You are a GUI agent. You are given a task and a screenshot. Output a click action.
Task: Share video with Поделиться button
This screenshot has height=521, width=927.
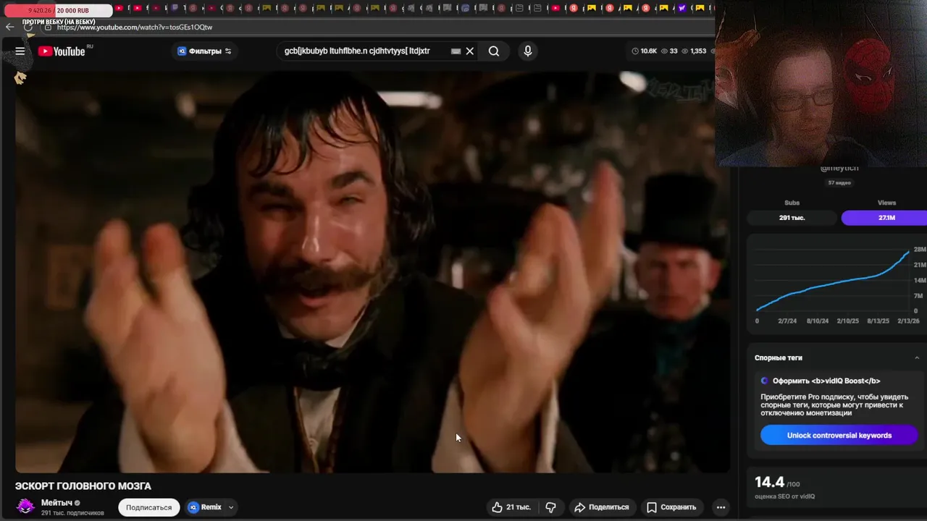coord(601,507)
